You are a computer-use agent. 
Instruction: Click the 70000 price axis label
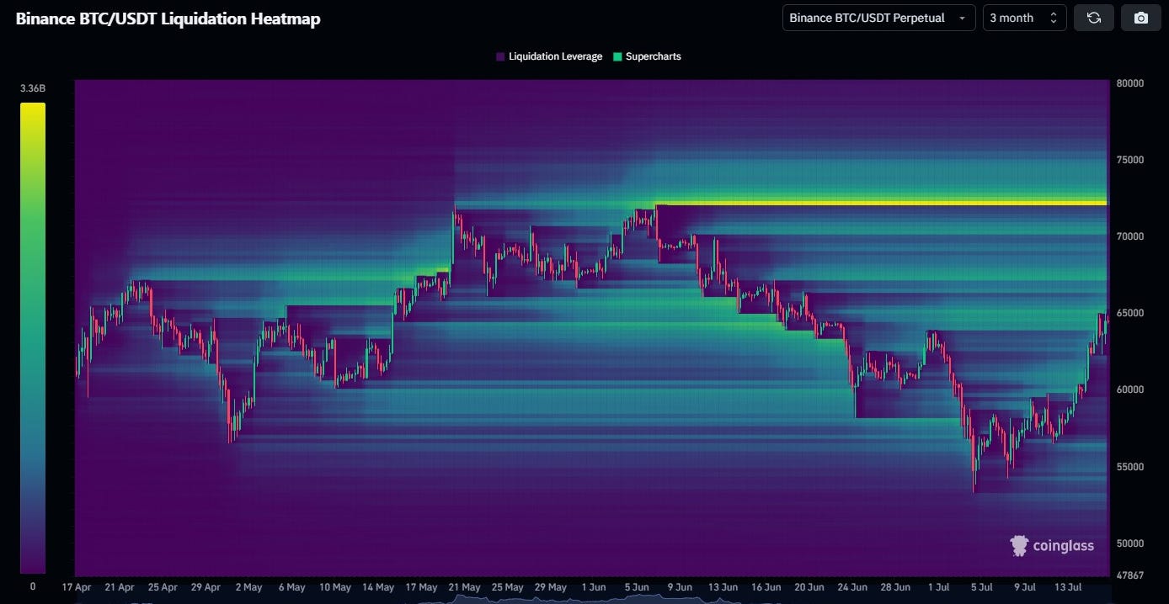point(1130,236)
